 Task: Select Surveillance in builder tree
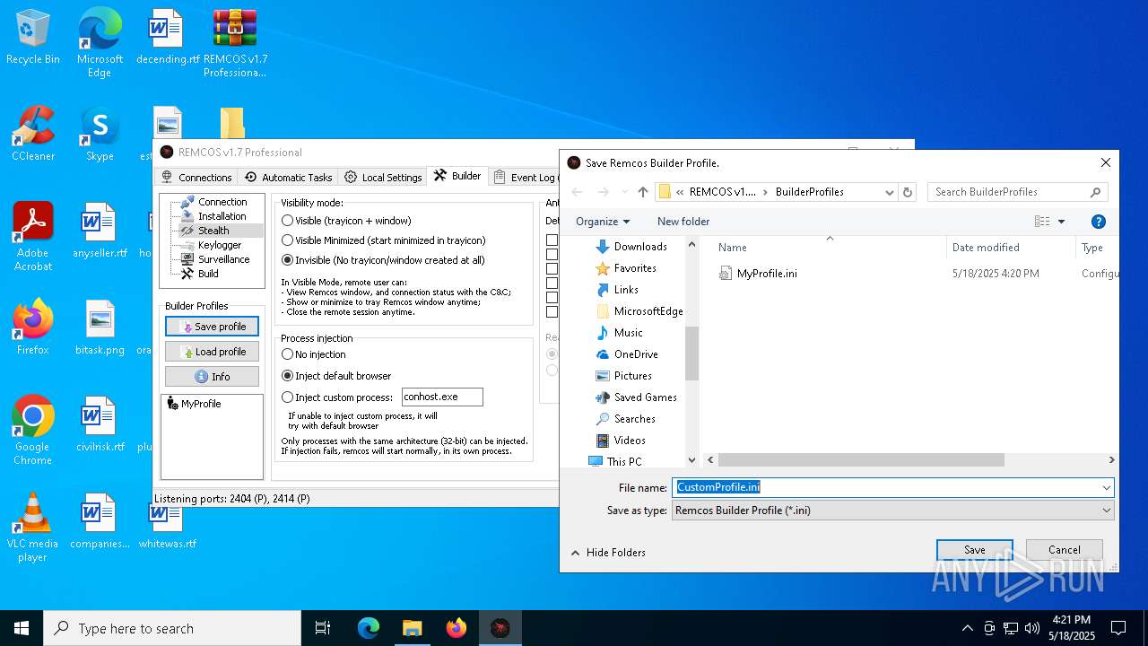point(224,259)
